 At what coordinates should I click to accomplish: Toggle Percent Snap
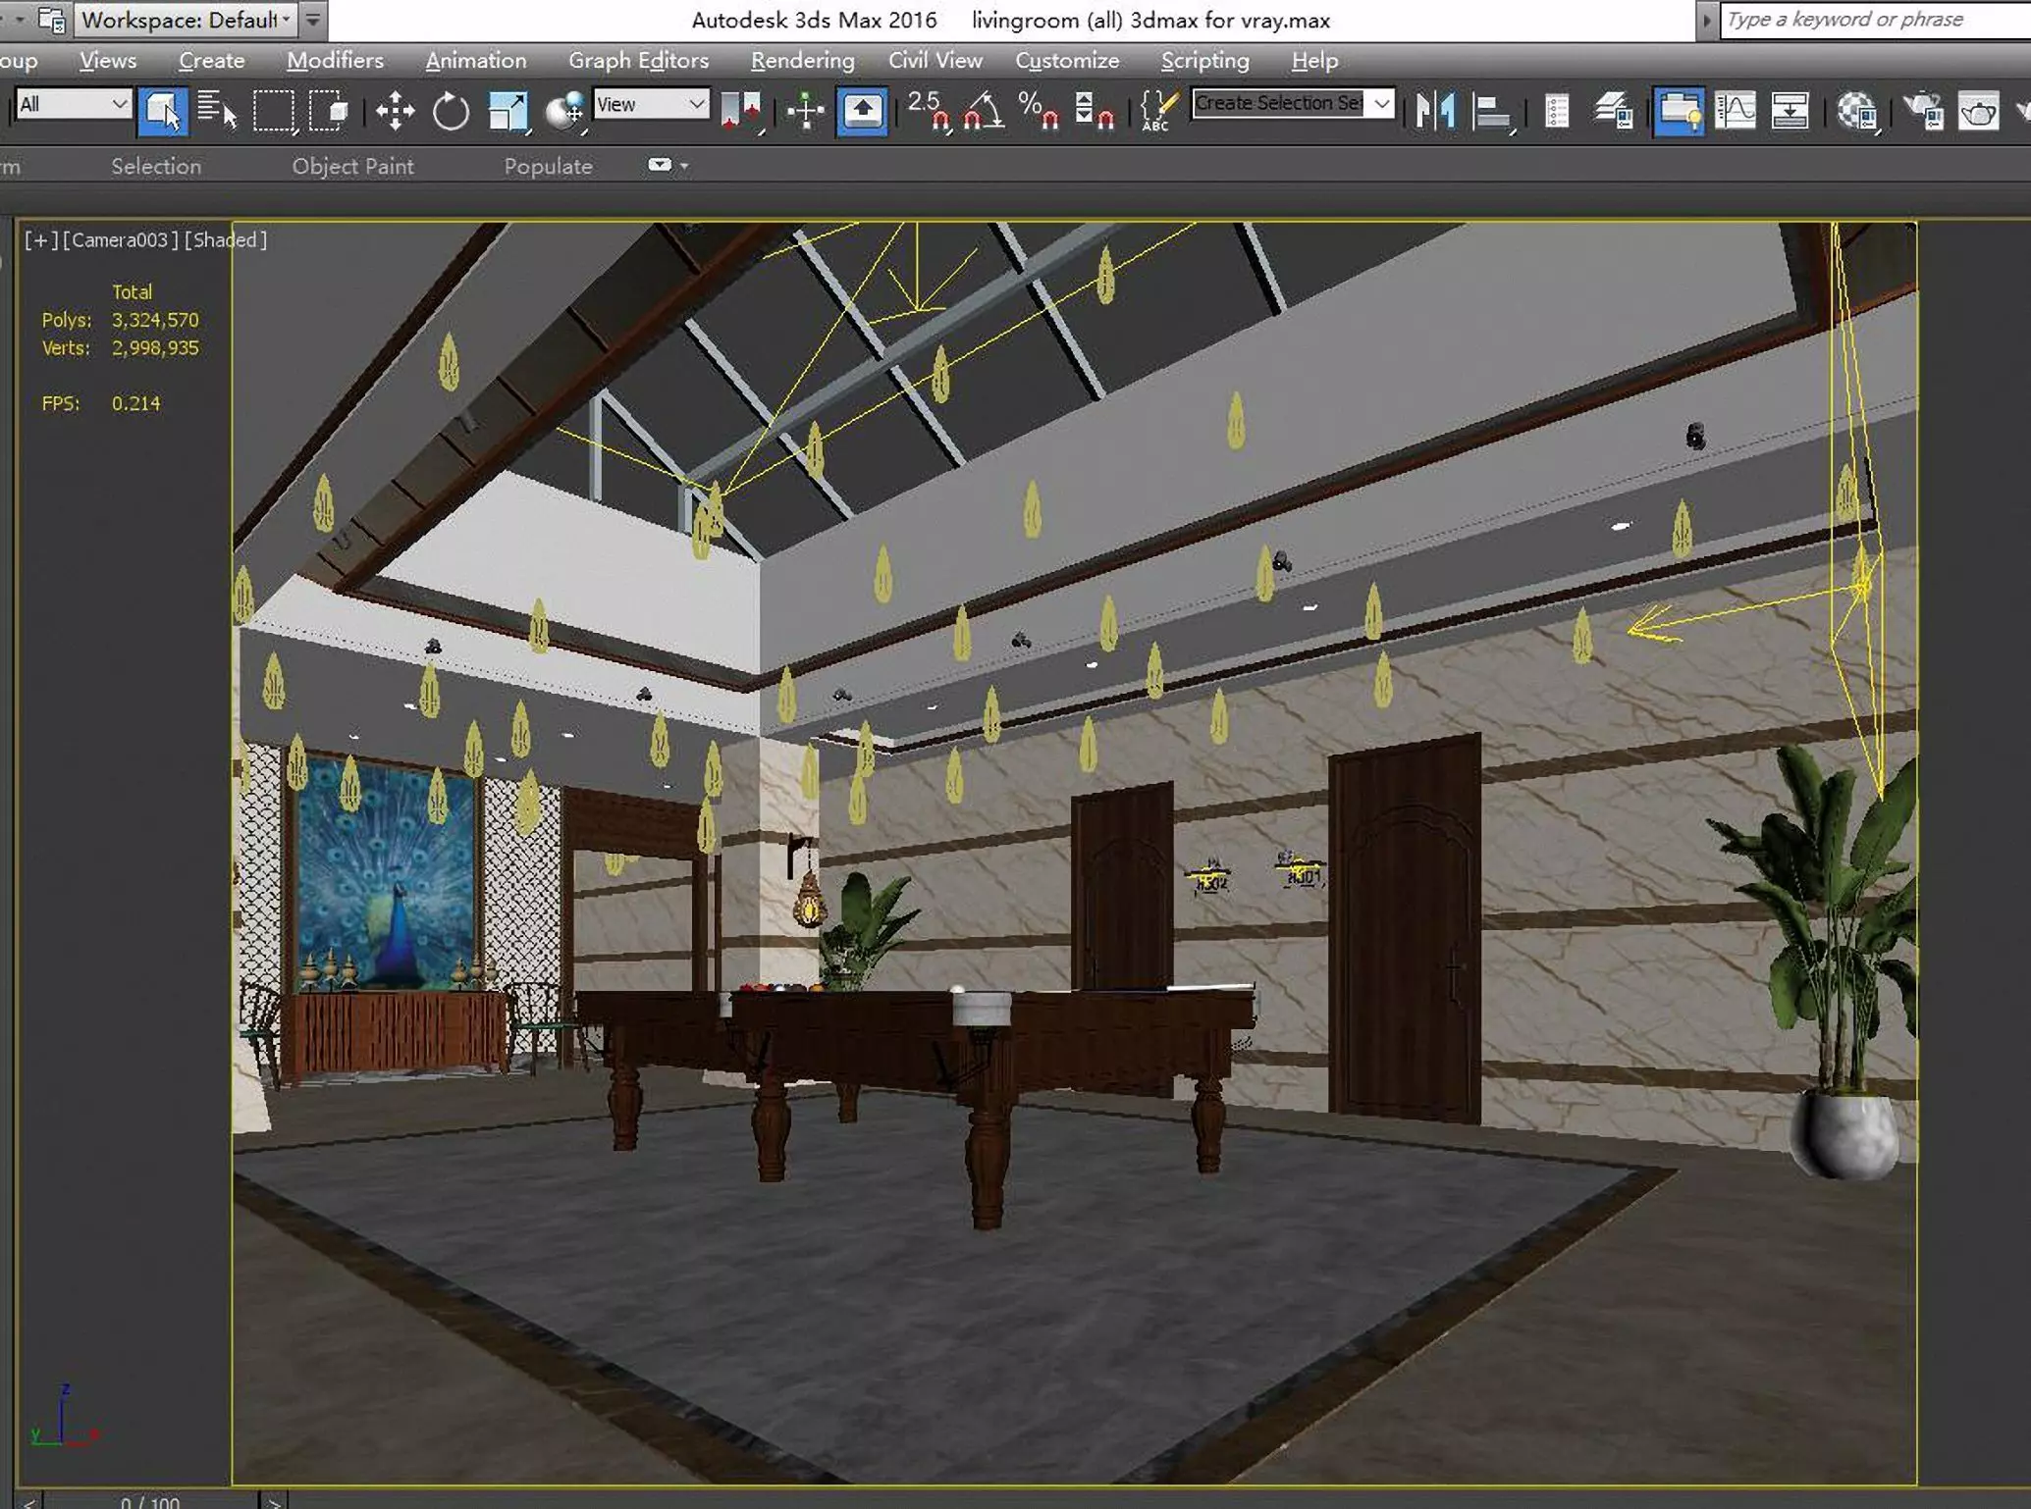[1038, 110]
